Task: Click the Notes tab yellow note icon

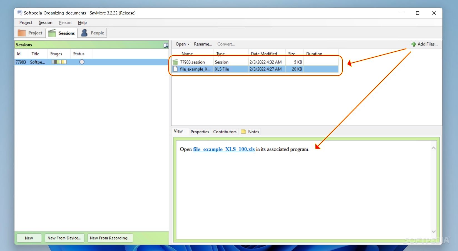Action: [243, 132]
